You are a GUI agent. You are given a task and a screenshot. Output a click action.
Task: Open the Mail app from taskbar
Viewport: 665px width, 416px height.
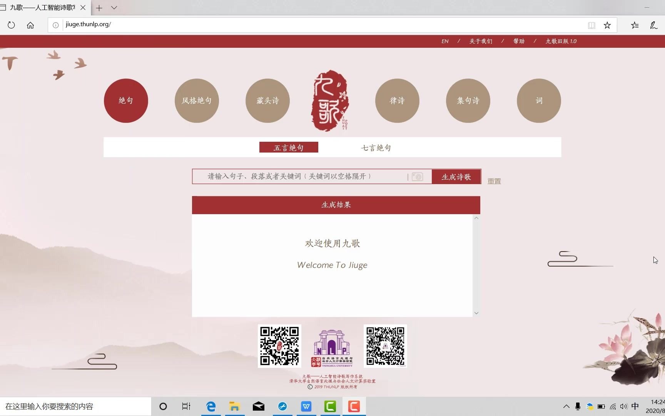259,406
